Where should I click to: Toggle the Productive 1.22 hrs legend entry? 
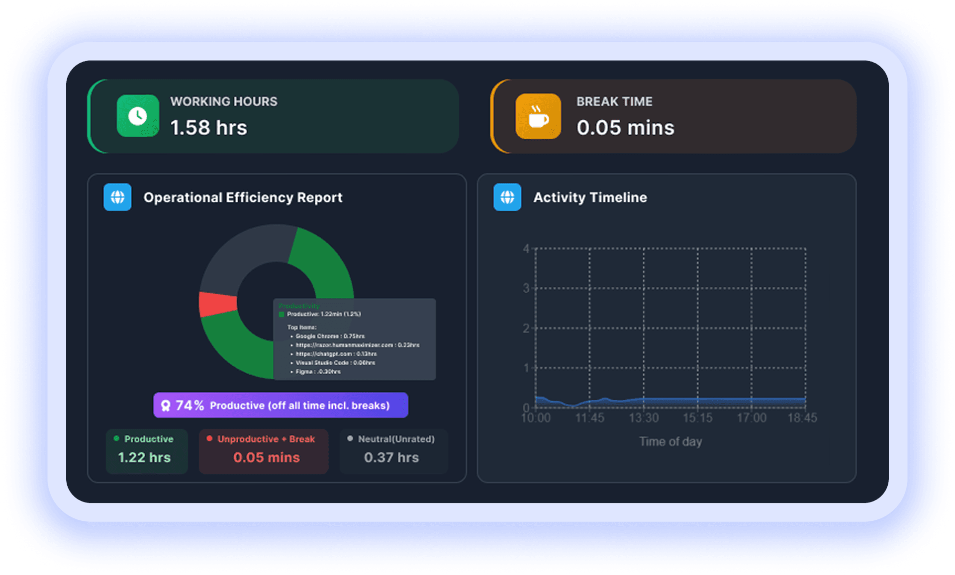click(x=147, y=450)
